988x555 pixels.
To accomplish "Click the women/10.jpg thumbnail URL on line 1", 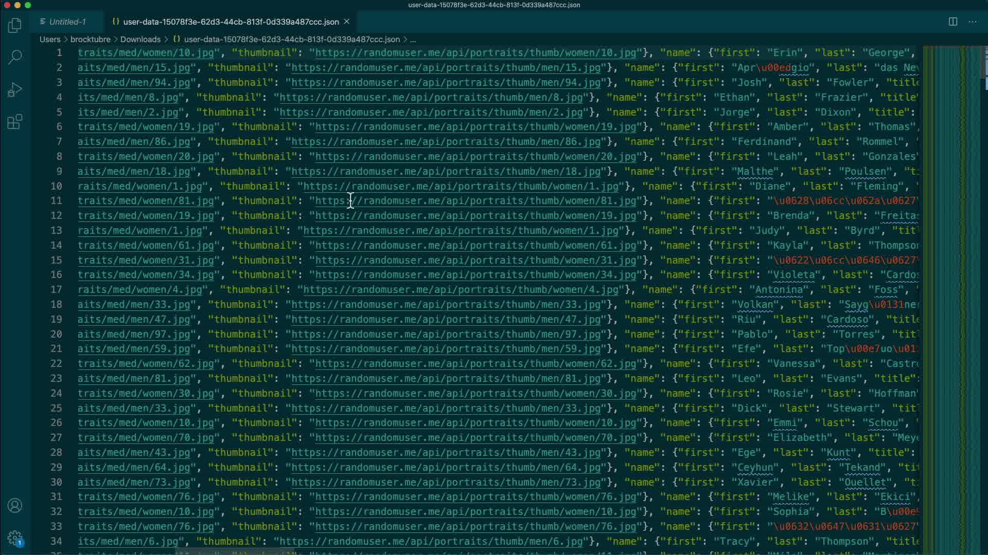I will coord(475,53).
